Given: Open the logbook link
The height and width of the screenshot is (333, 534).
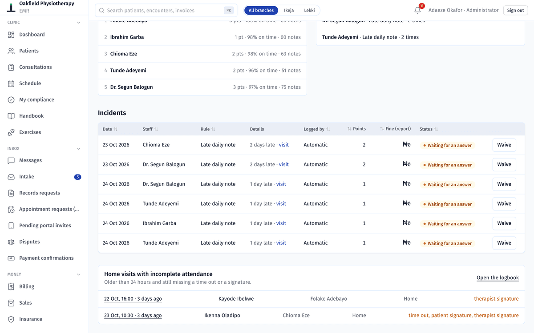Looking at the screenshot, I should (x=498, y=278).
